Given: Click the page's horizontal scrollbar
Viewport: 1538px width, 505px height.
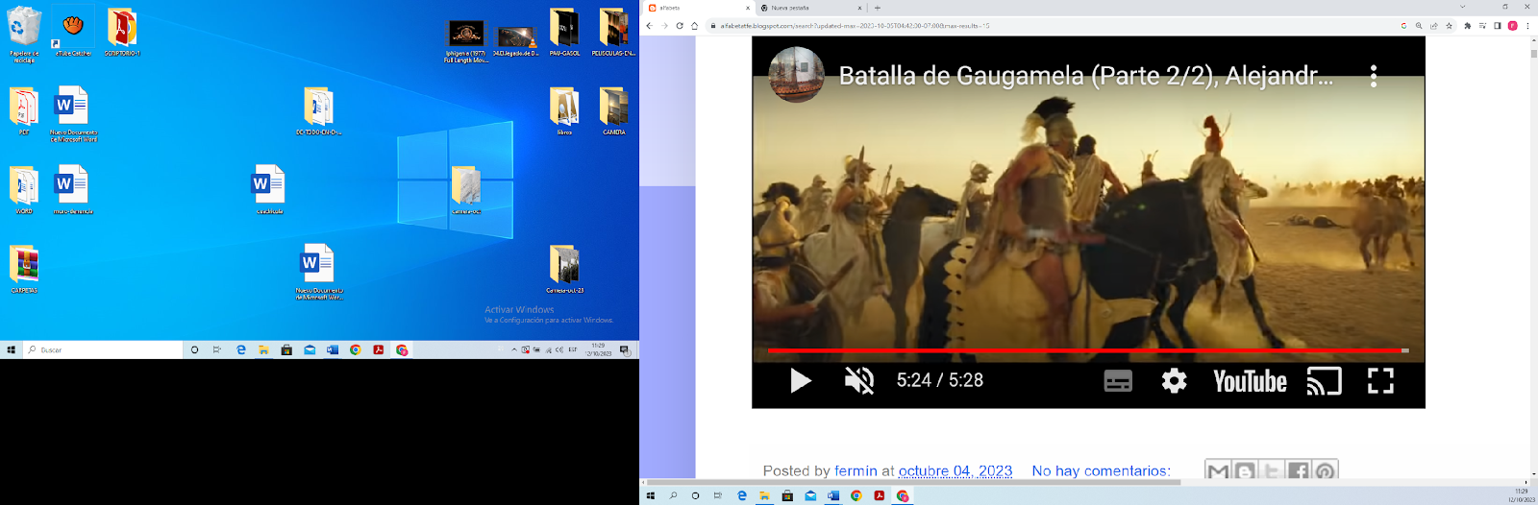Looking at the screenshot, I should pos(913,482).
